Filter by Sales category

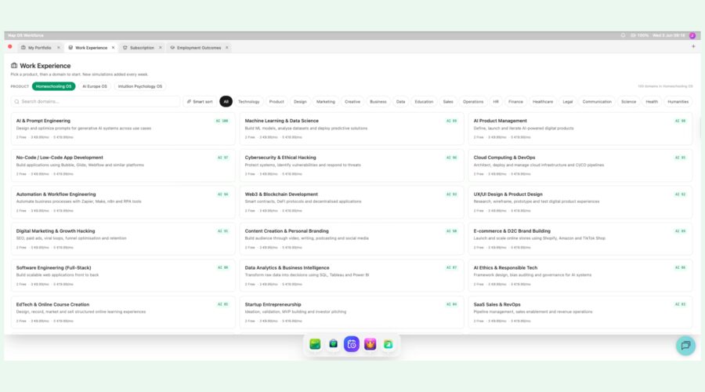448,102
